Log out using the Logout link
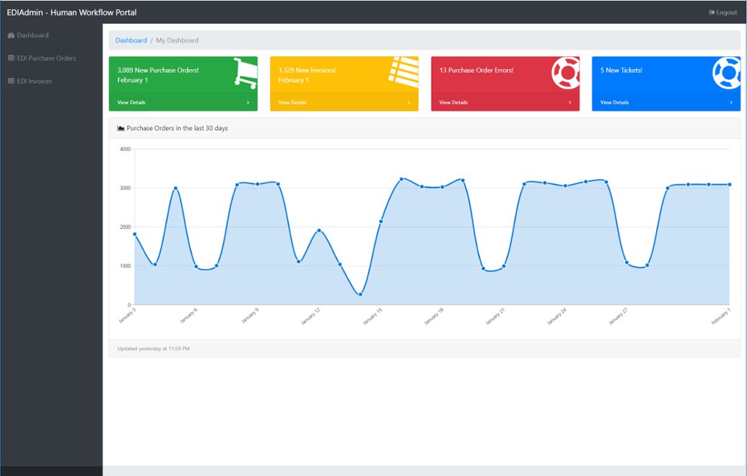The width and height of the screenshot is (747, 476). (x=722, y=12)
